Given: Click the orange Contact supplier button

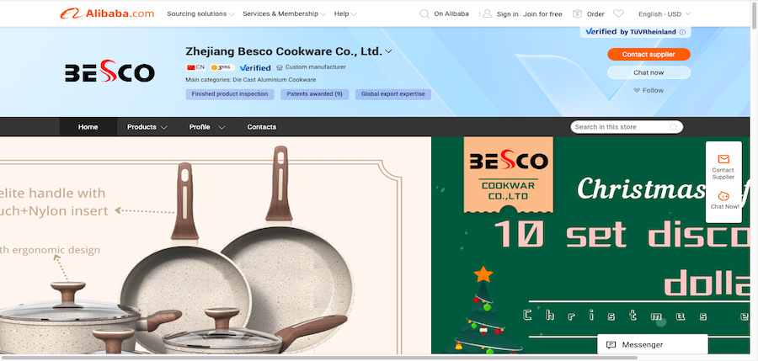Looking at the screenshot, I should [649, 55].
